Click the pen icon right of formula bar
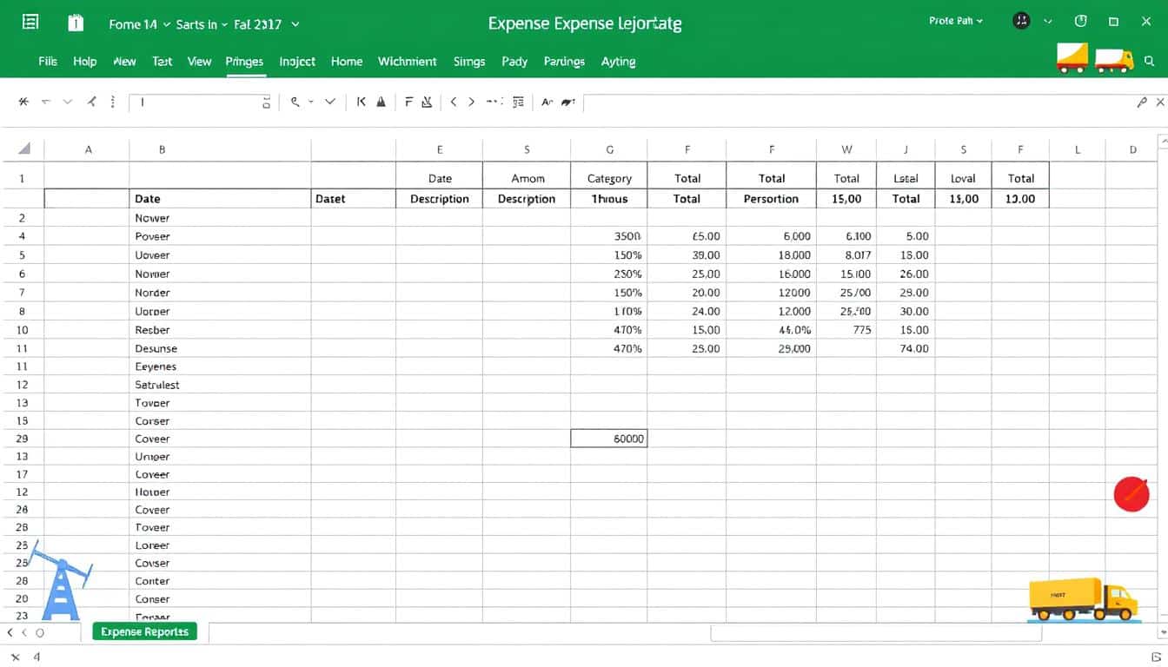This screenshot has width=1168, height=667. pyautogui.click(x=1142, y=102)
